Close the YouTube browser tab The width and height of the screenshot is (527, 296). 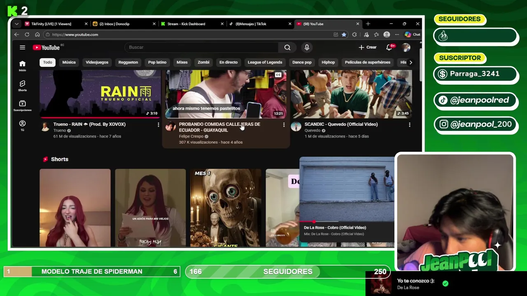point(357,24)
